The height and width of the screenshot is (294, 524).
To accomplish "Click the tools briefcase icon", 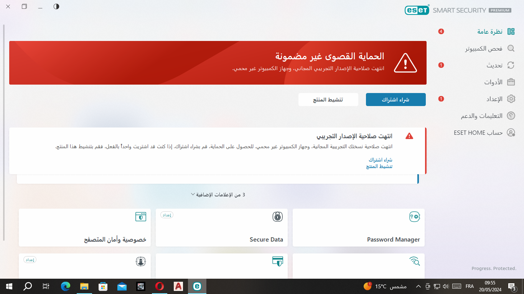I will tap(511, 82).
